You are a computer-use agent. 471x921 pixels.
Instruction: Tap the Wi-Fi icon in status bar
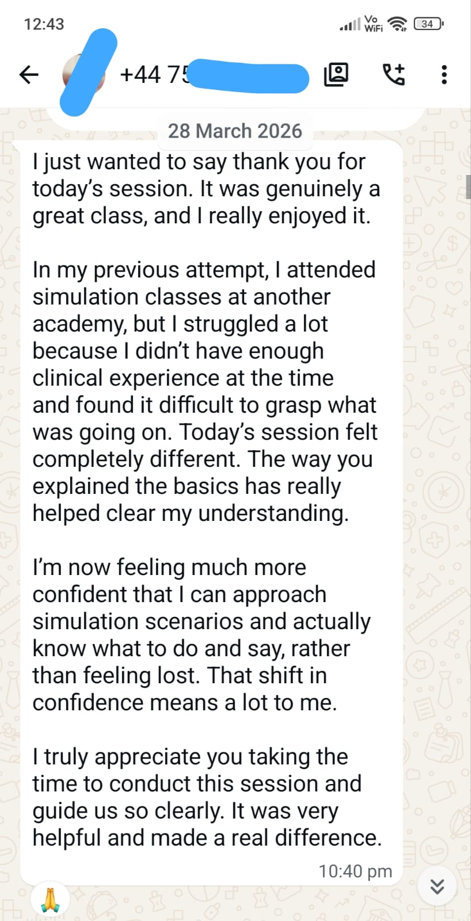click(x=397, y=24)
